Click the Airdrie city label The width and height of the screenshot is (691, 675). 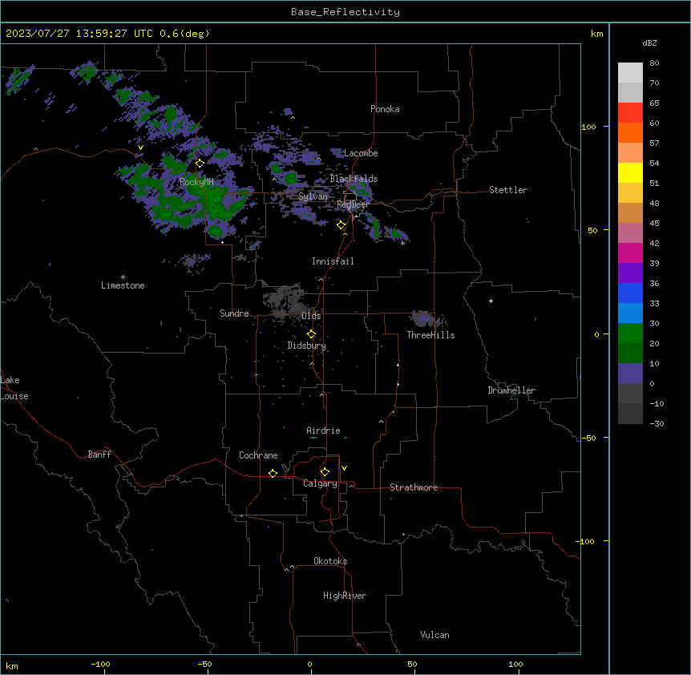324,430
